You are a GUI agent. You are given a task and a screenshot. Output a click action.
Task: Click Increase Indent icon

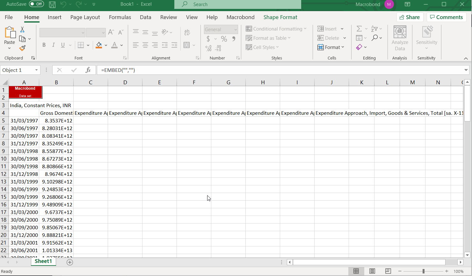pos(174,45)
